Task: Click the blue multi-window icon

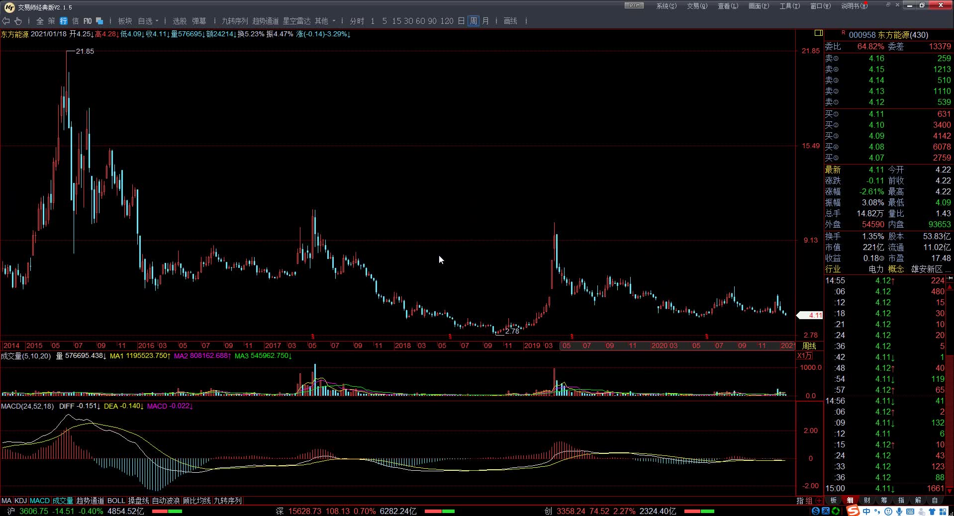Action: [x=99, y=21]
